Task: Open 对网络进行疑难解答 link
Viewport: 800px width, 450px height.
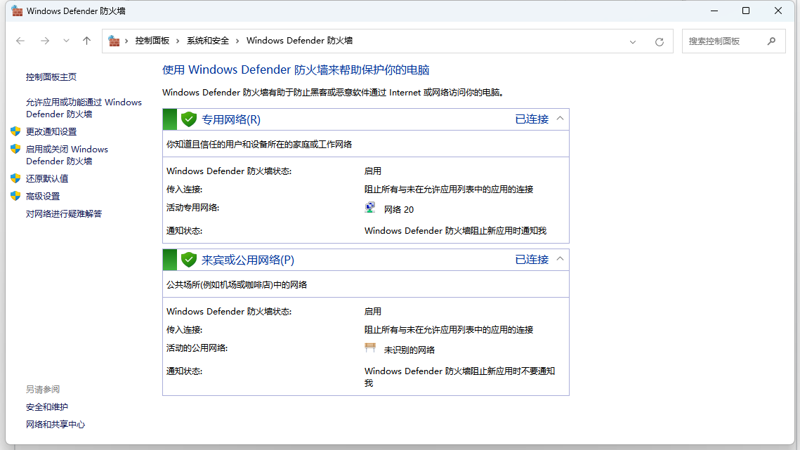Action: pyautogui.click(x=64, y=214)
